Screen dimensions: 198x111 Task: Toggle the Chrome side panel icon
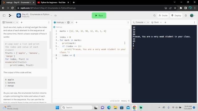[x=185, y=8]
